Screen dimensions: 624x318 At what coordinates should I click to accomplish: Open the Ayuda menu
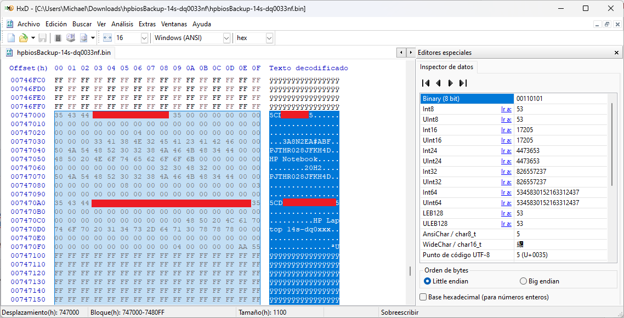(x=202, y=24)
